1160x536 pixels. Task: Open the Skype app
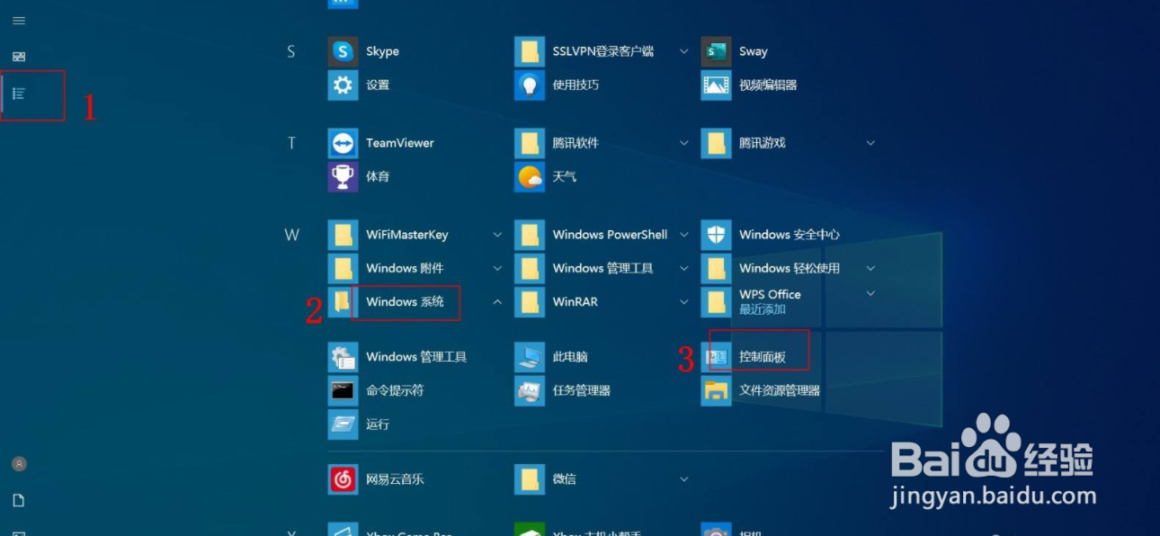(381, 51)
